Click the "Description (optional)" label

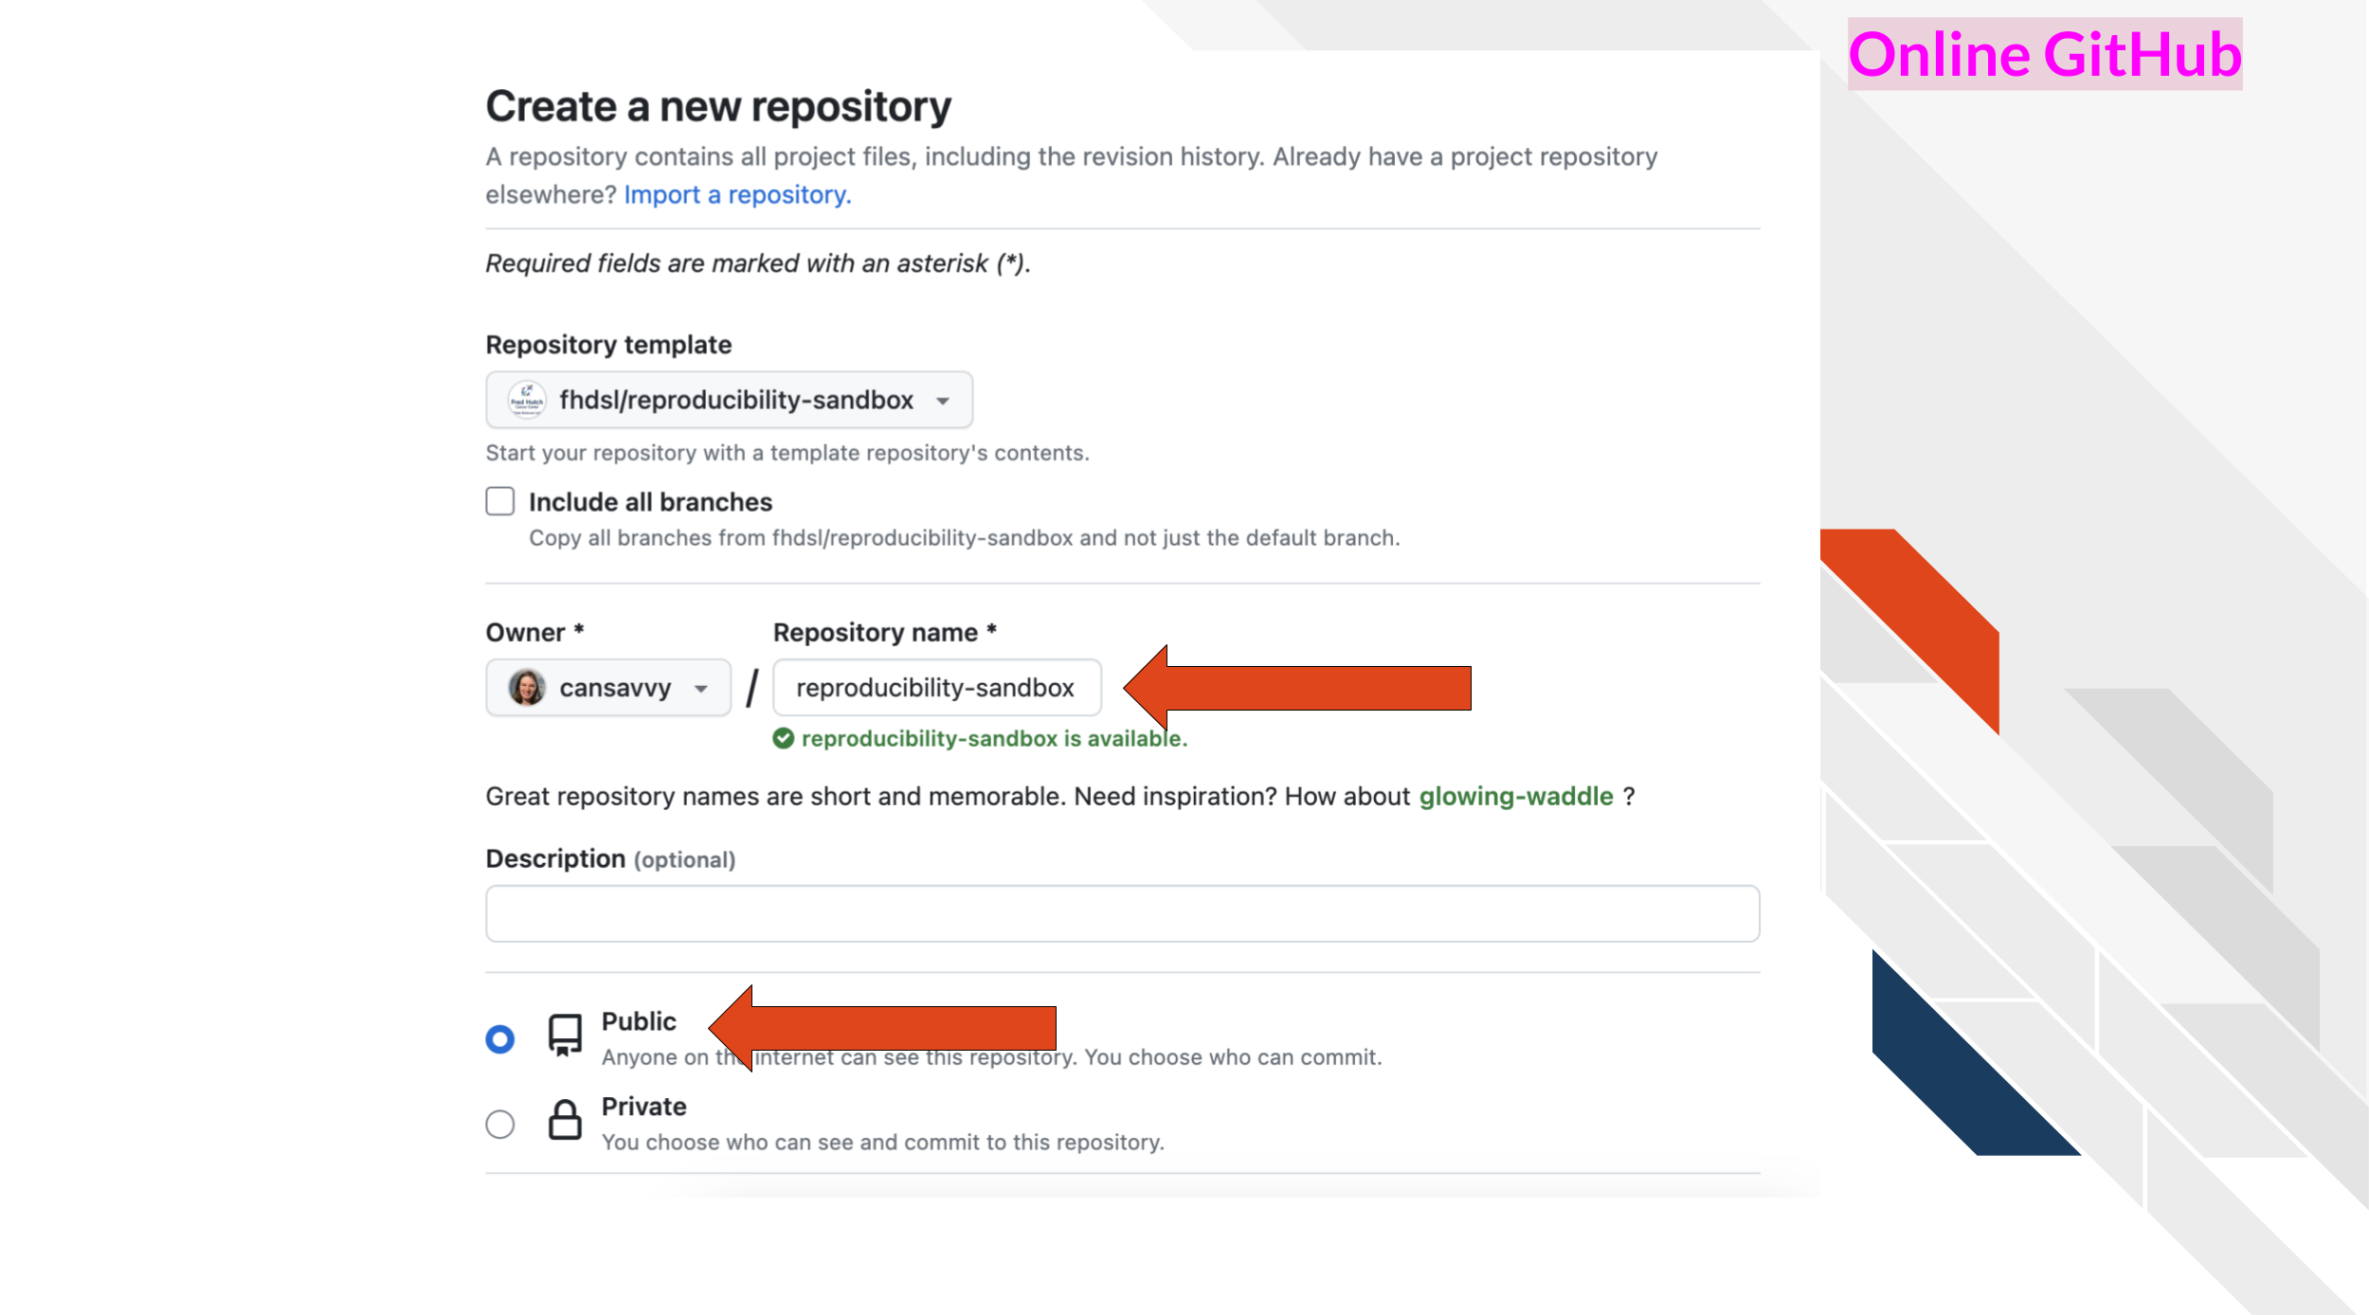610,859
